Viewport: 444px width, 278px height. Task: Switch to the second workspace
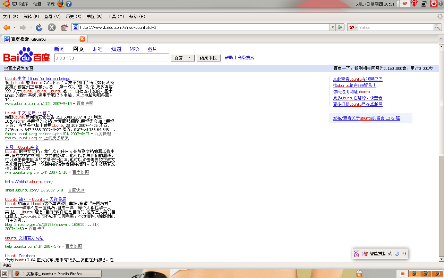414,274
